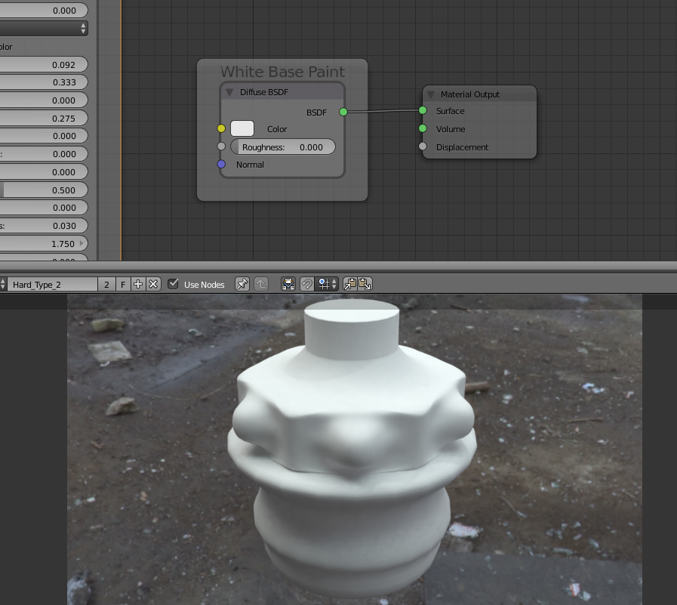Click the gray Roughness input socket
The height and width of the screenshot is (605, 677).
(x=221, y=146)
